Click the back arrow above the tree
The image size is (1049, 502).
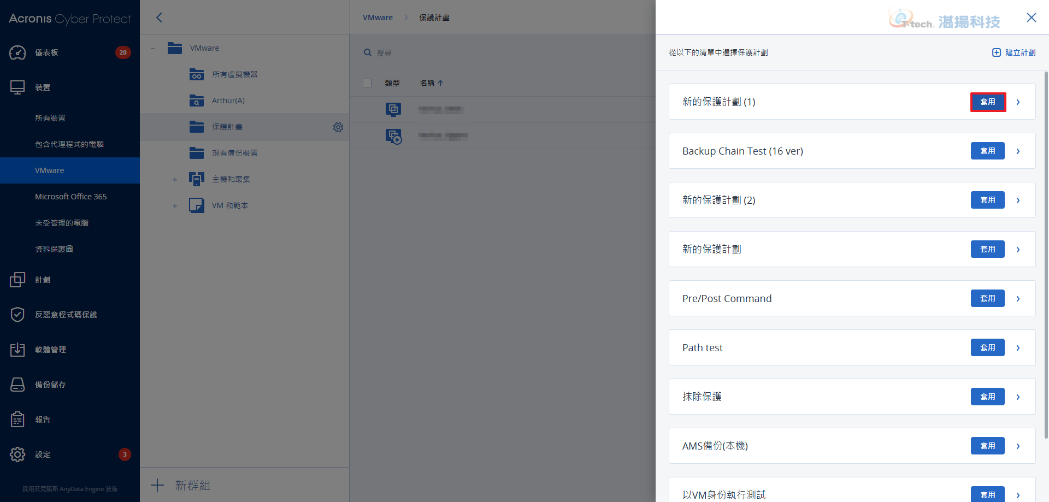[159, 17]
